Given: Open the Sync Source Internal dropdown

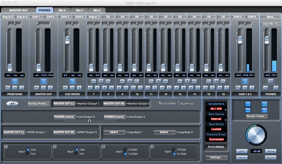Looking at the screenshot, I should click(x=216, y=118).
